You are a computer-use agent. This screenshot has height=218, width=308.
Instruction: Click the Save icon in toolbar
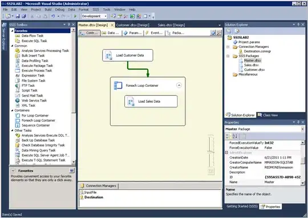18,16
